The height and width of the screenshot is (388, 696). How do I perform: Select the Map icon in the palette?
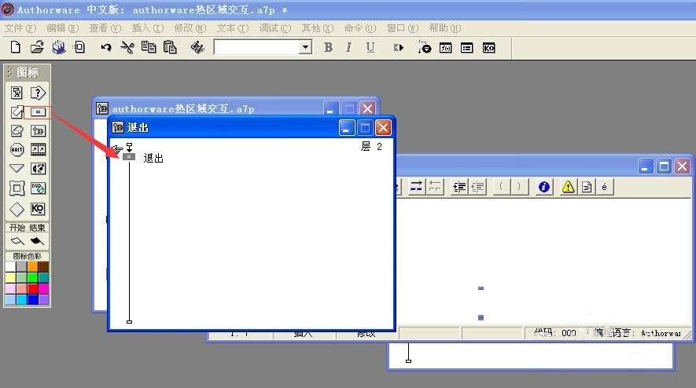(38, 131)
